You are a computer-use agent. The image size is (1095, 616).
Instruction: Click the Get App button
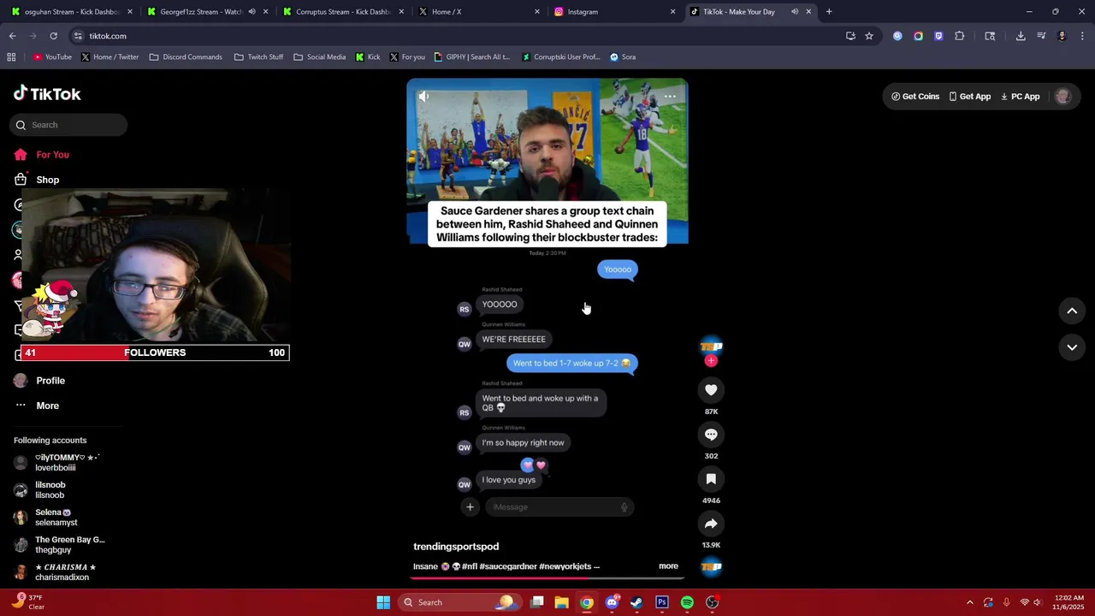(x=970, y=97)
